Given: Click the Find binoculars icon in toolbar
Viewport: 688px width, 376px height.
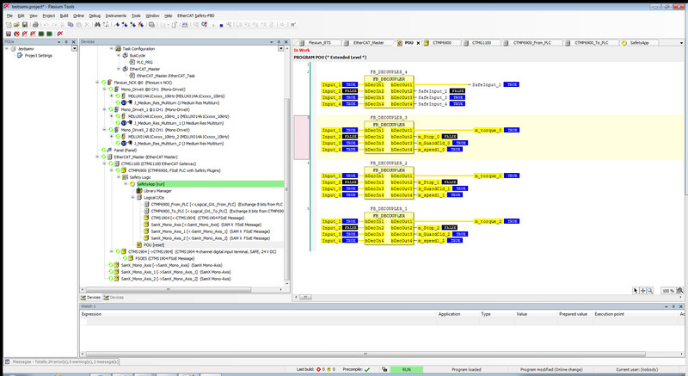Looking at the screenshot, I should 97,23.
